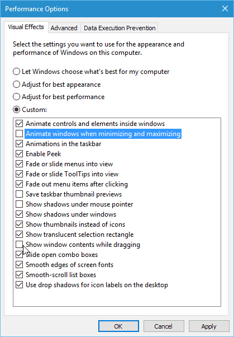
Task: Uncheck Smooth edges of screen fonts
Action: (x=20, y=265)
